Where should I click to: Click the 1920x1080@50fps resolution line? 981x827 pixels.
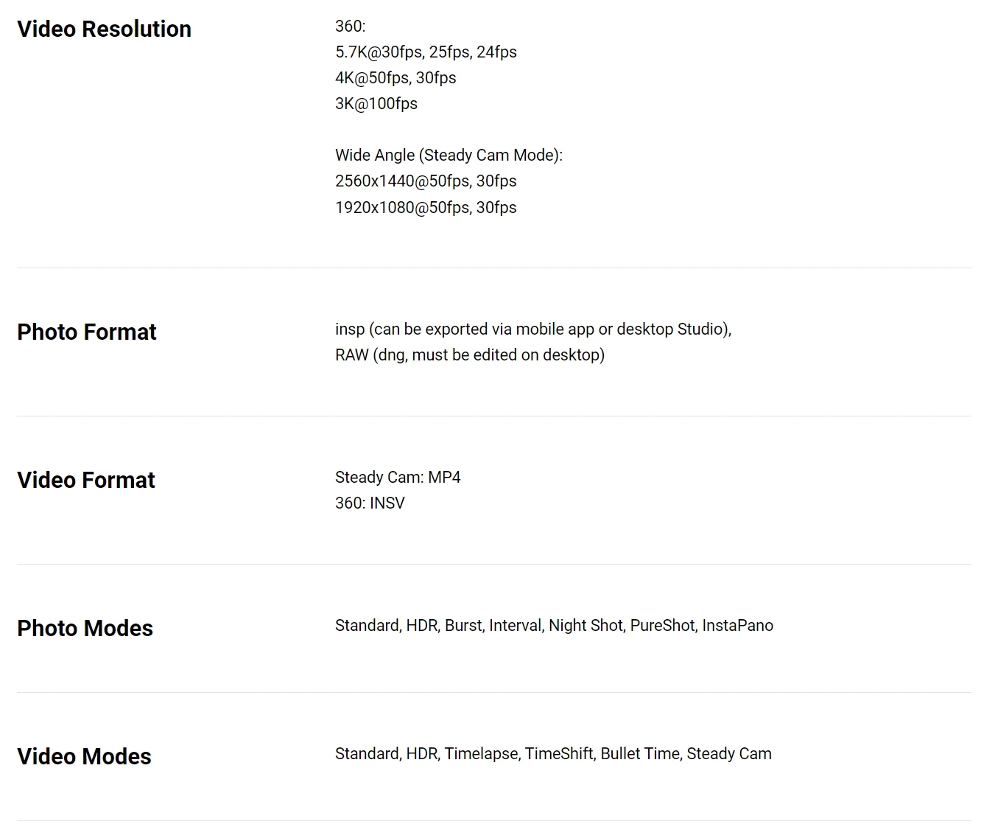[x=426, y=208]
